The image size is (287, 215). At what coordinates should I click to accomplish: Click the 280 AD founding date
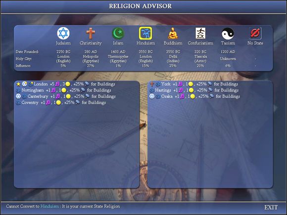[91, 52]
